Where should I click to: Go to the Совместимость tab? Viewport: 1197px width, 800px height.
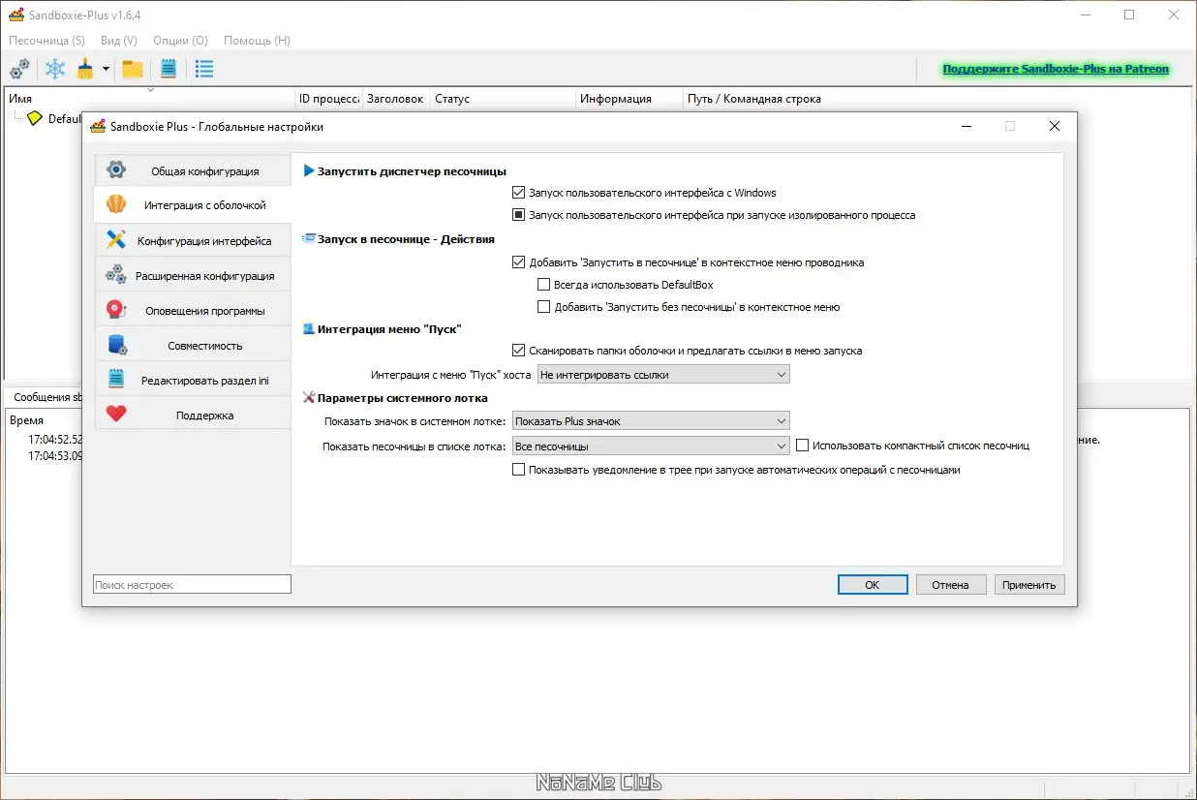(193, 345)
